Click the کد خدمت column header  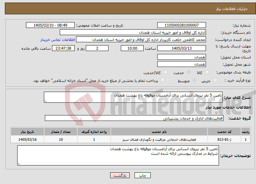pos(224,132)
